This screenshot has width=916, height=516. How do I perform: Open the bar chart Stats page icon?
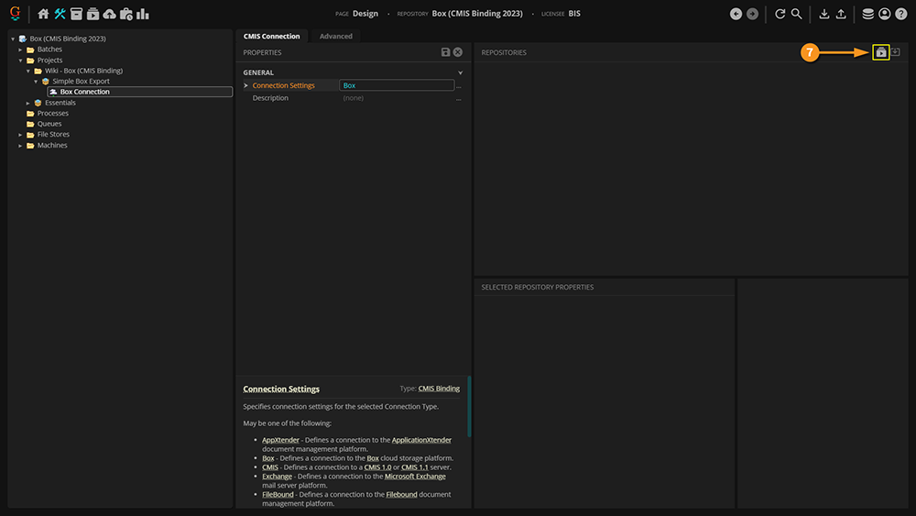[x=143, y=14]
